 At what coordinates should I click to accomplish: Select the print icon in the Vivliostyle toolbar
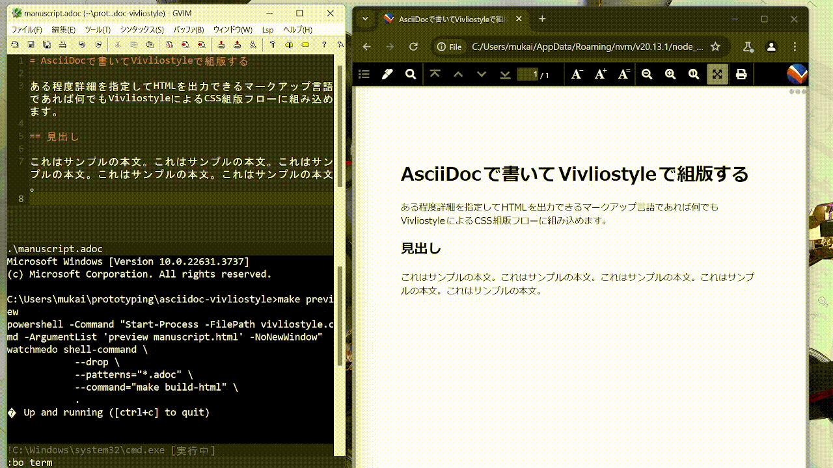(741, 74)
